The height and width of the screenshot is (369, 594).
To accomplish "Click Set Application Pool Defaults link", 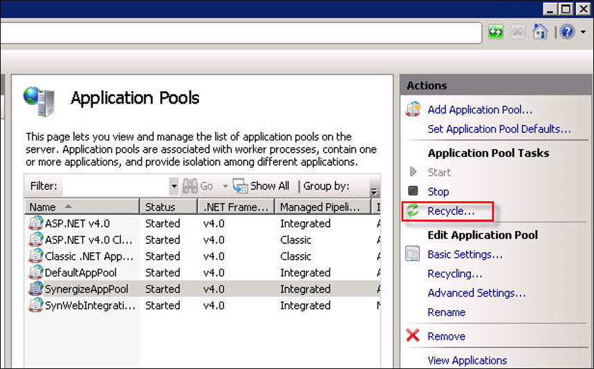I will 499,129.
